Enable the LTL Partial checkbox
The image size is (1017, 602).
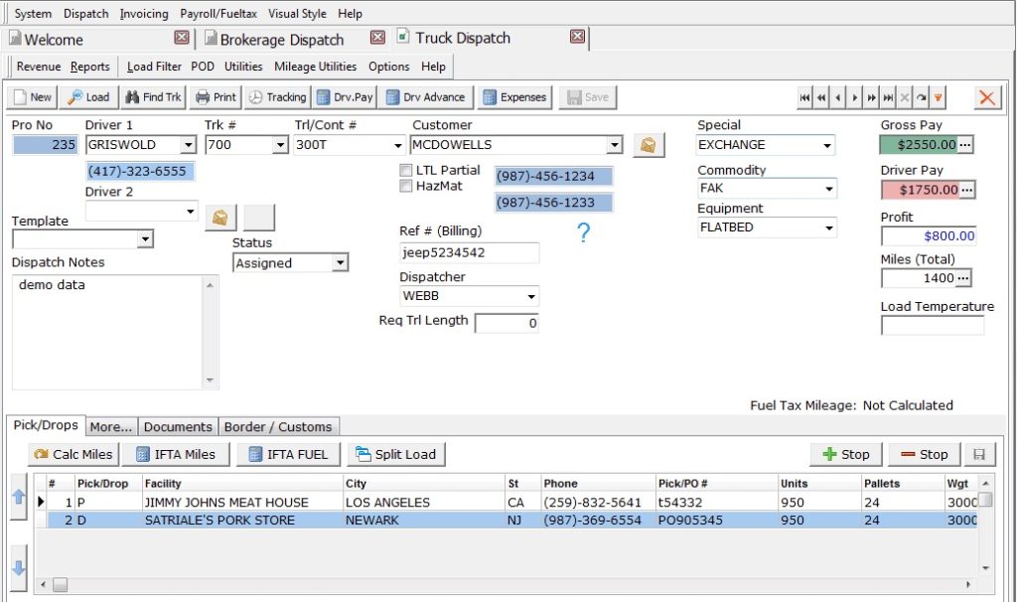pyautogui.click(x=405, y=169)
